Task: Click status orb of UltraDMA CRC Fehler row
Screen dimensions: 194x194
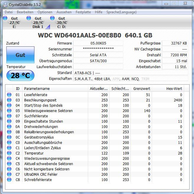Action: click(9, 174)
